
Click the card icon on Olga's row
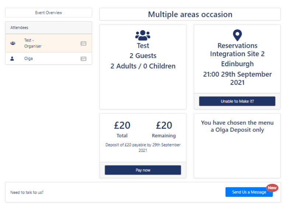(83, 59)
